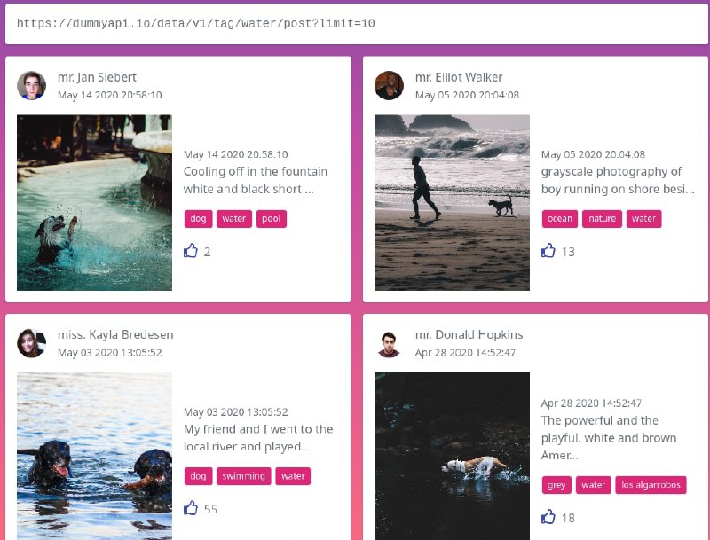Click the API URL field at top

[357, 24]
